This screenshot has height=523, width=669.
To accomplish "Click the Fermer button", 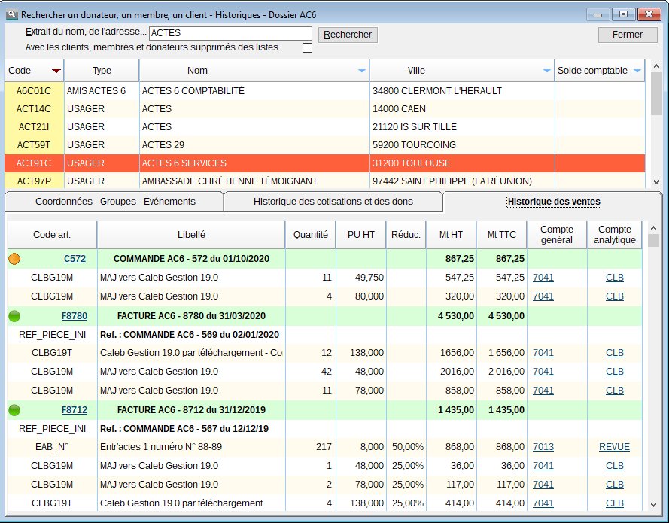I will tap(628, 35).
